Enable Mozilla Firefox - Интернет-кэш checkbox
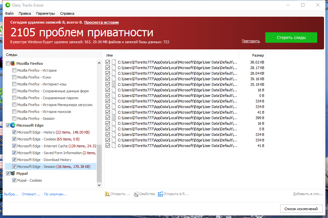This screenshot has height=218, width=328. click(14, 84)
